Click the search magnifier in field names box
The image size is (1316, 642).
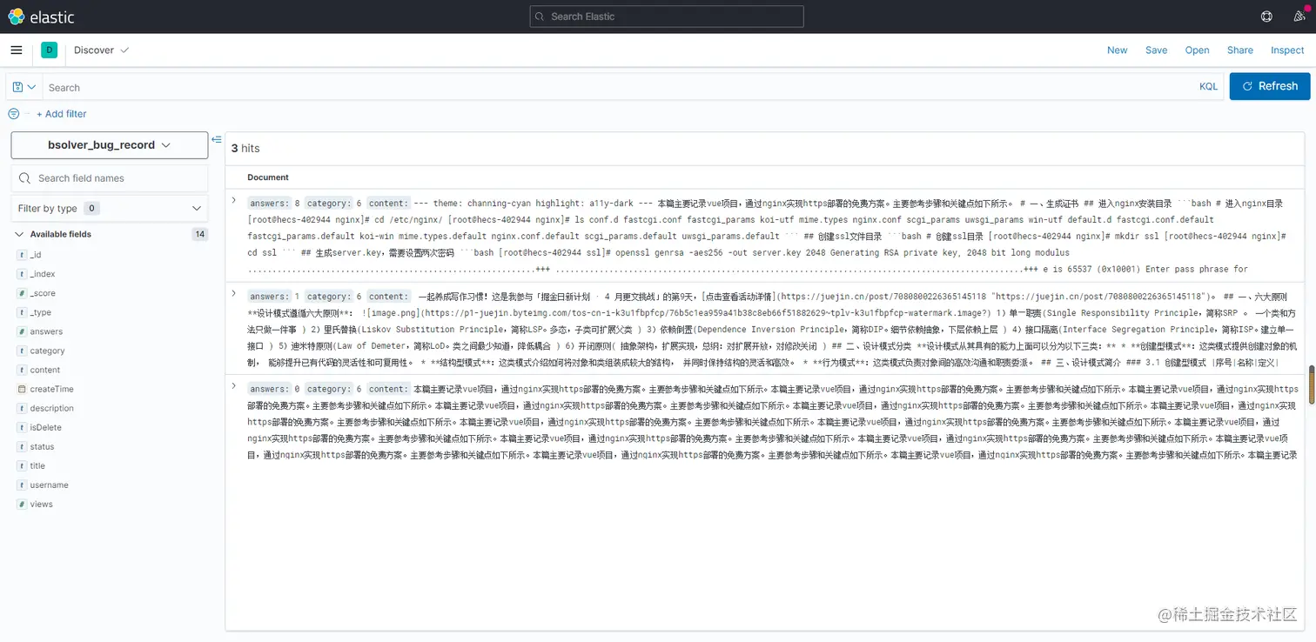click(24, 178)
